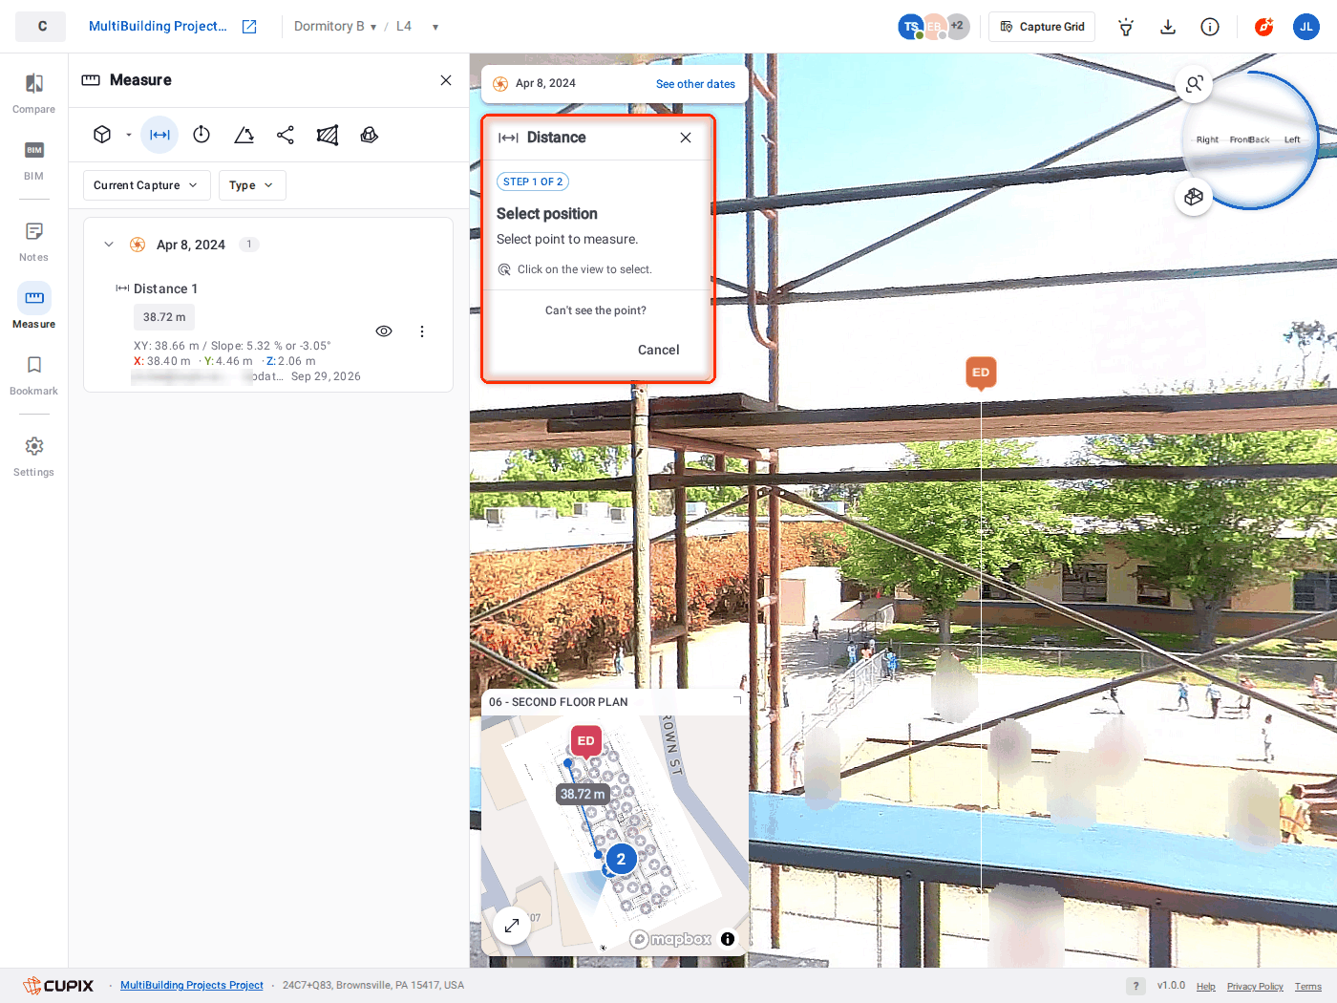This screenshot has height=1003, width=1337.
Task: Select the 3D object measure tool
Action: coord(370,135)
